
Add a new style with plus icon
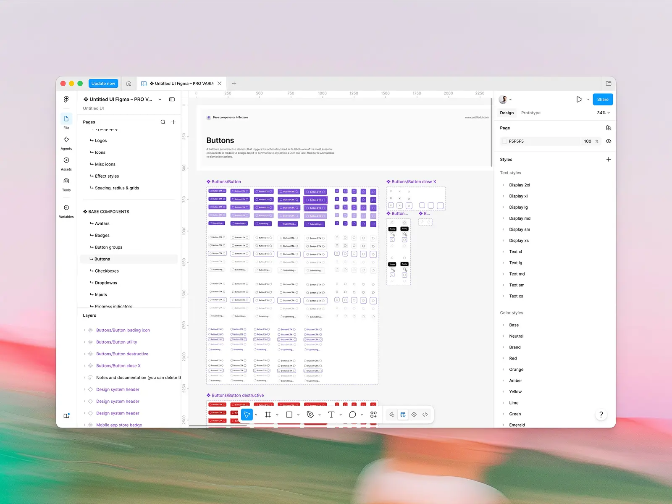click(609, 160)
